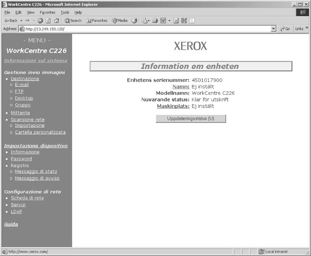Open the Password link
Image resolution: width=311 pixels, height=256 pixels.
click(21, 159)
